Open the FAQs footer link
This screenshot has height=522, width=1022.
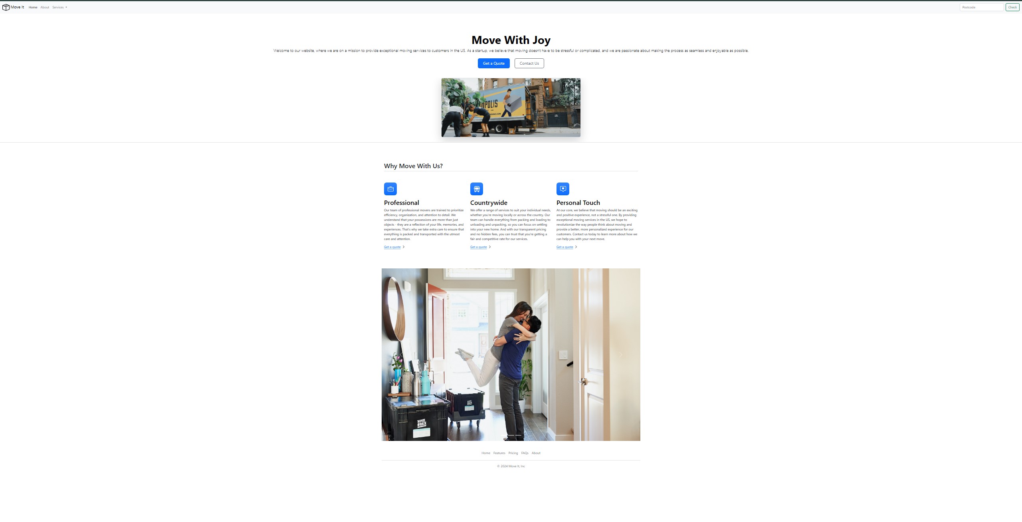525,453
